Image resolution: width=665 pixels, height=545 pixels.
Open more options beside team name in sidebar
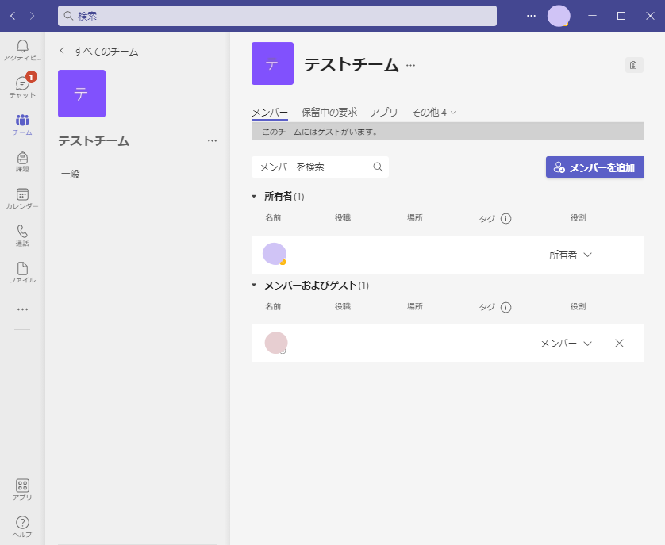[x=212, y=140]
